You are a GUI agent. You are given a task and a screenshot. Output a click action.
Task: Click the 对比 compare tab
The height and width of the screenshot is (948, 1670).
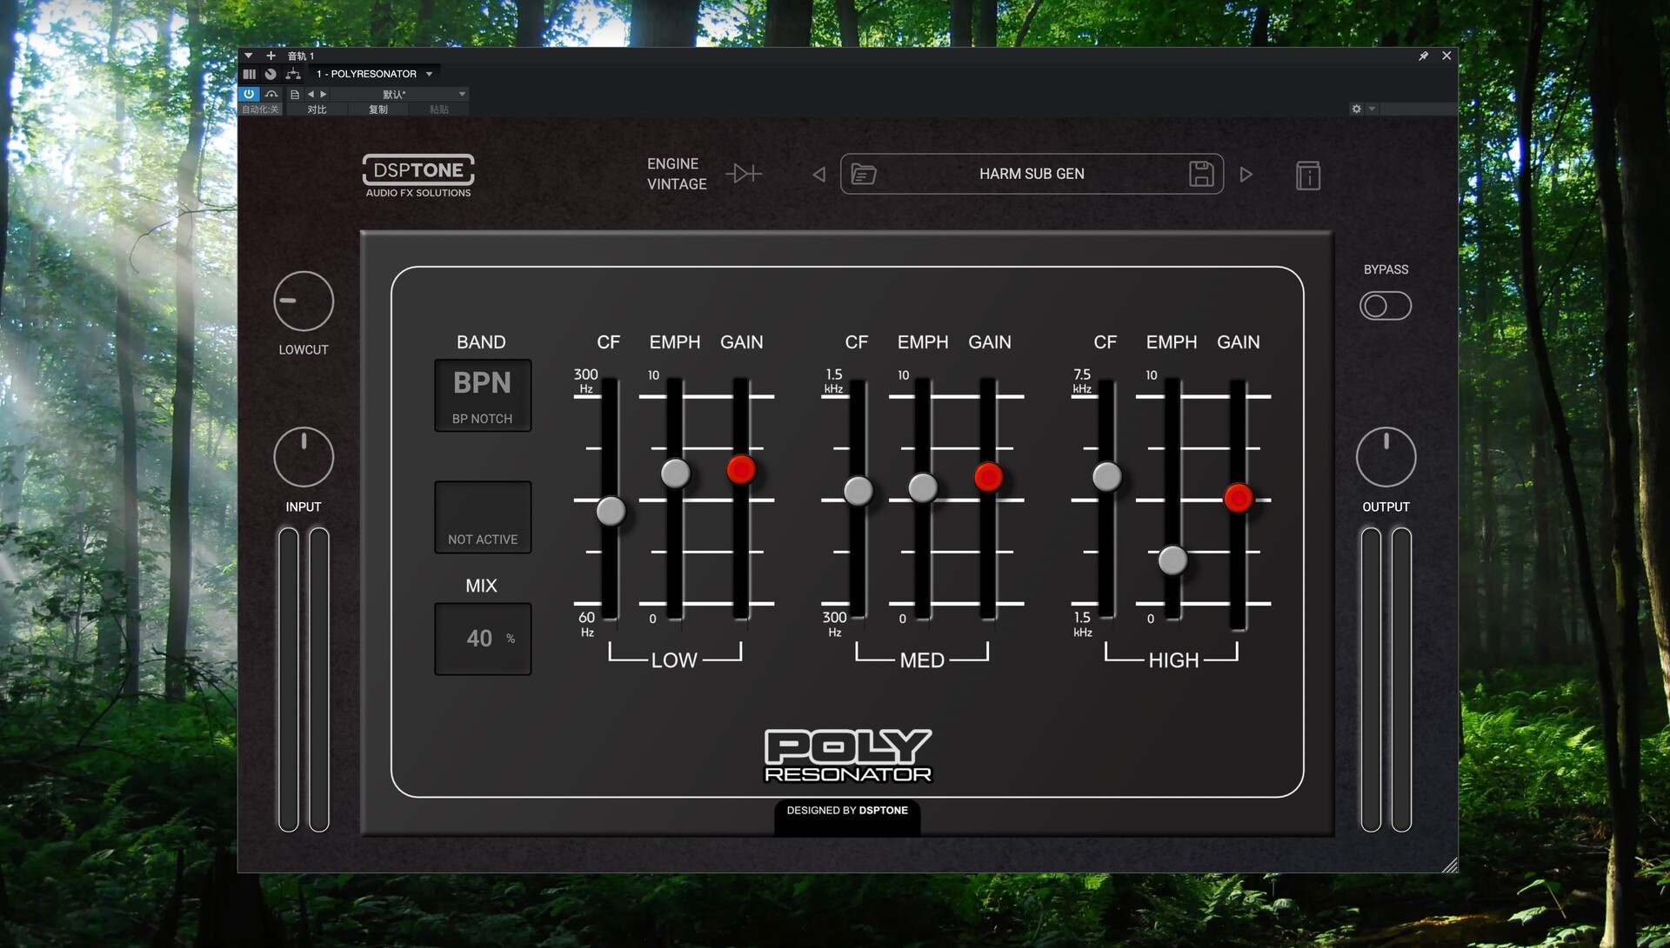pyautogui.click(x=317, y=109)
